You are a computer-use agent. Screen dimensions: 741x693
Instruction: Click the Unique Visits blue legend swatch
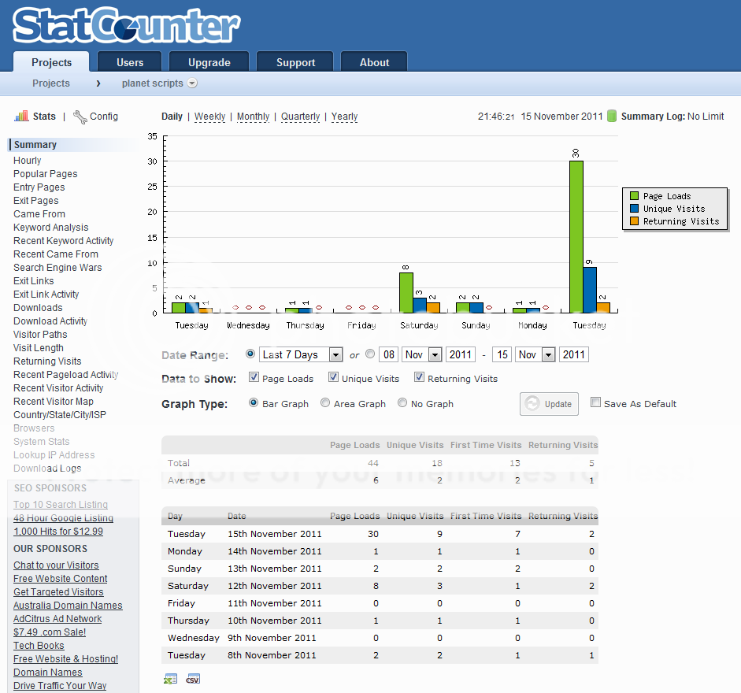634,209
